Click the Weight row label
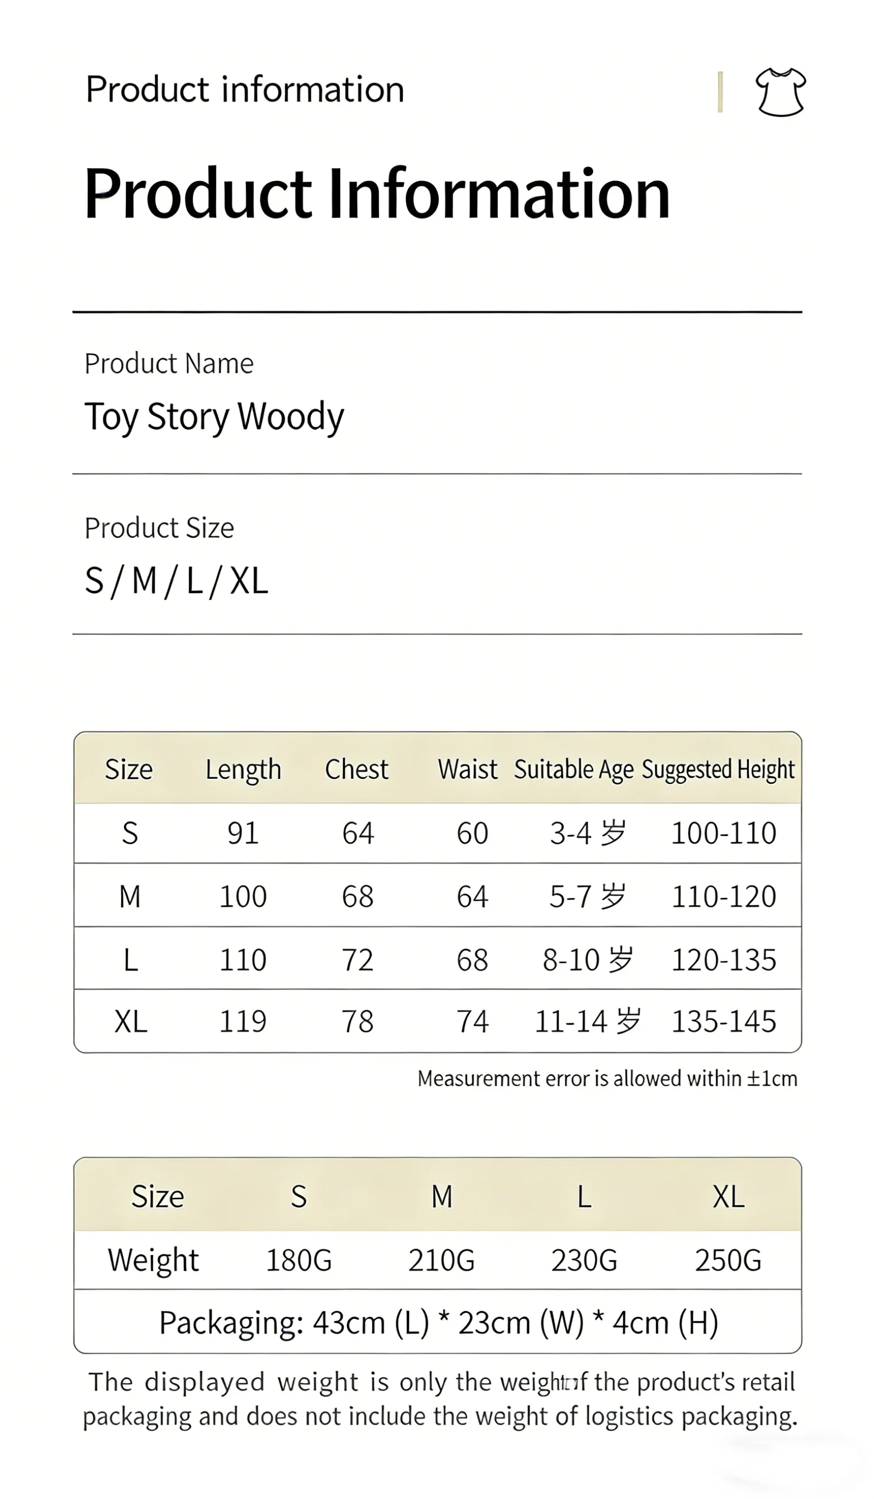Viewport: 874px width, 1499px height. [x=153, y=1261]
